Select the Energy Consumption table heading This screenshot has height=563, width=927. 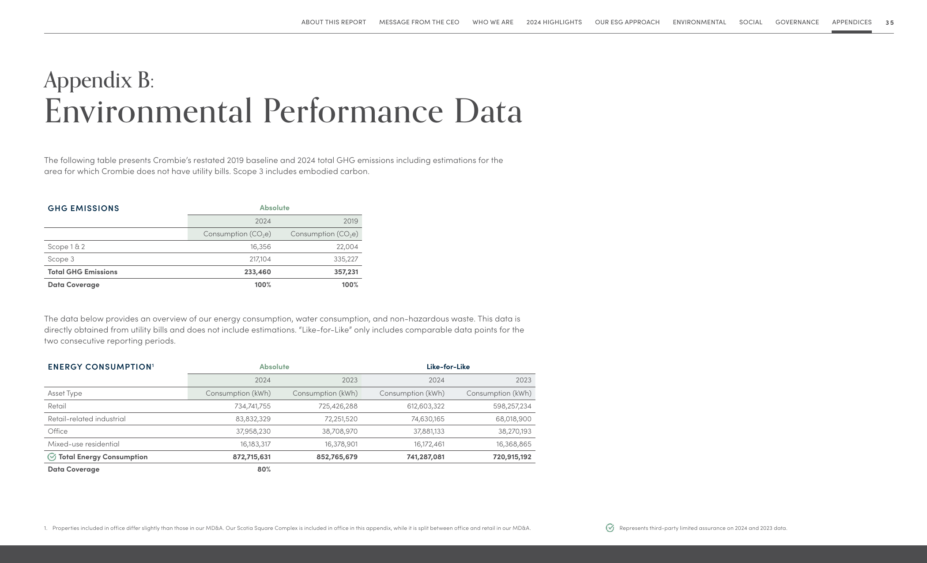tap(101, 367)
